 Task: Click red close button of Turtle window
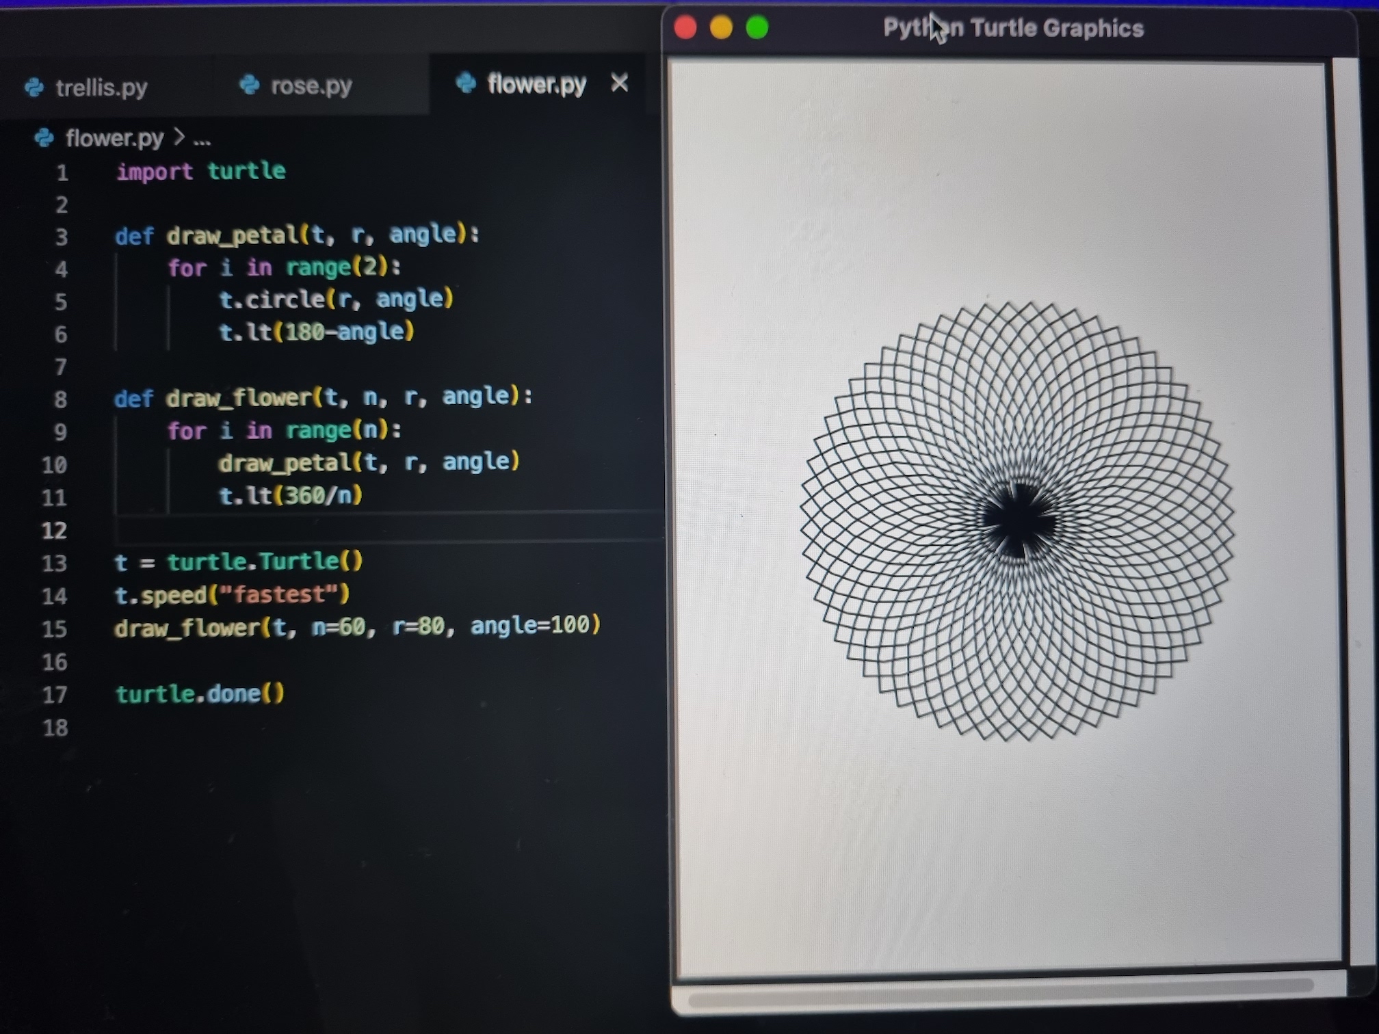pos(685,28)
